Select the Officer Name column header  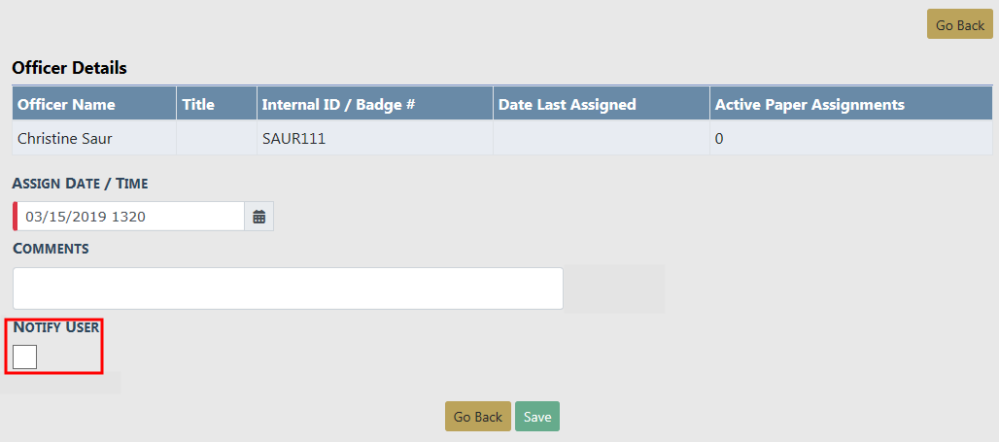[x=66, y=104]
